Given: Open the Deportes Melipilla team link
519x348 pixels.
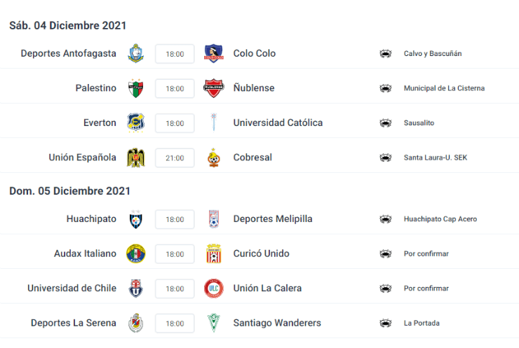Looking at the screenshot, I should point(273,218).
